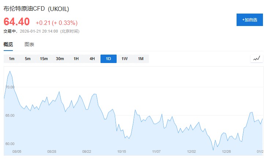Set chart period to 1H
Image resolution: width=267 pixels, height=159 pixels.
[76, 59]
